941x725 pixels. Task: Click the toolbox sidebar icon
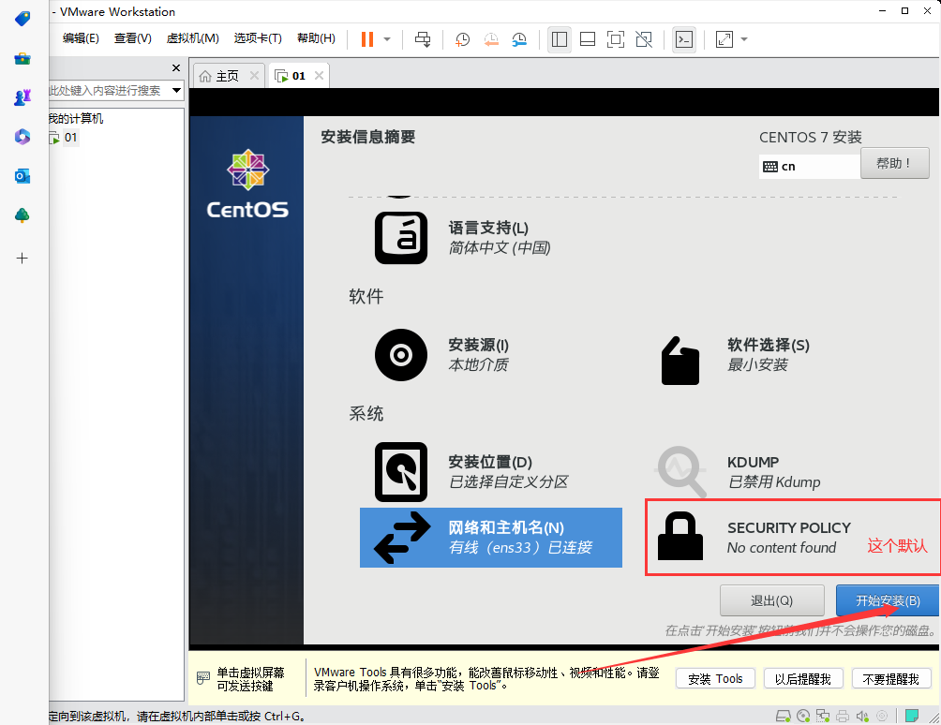coord(22,59)
